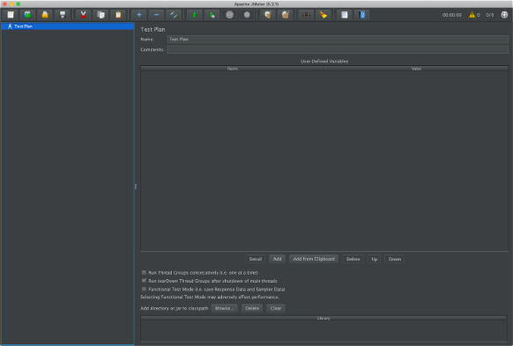Viewport: 513px width, 346px height.
Task: Click Add from Clipboard button
Action: point(314,259)
